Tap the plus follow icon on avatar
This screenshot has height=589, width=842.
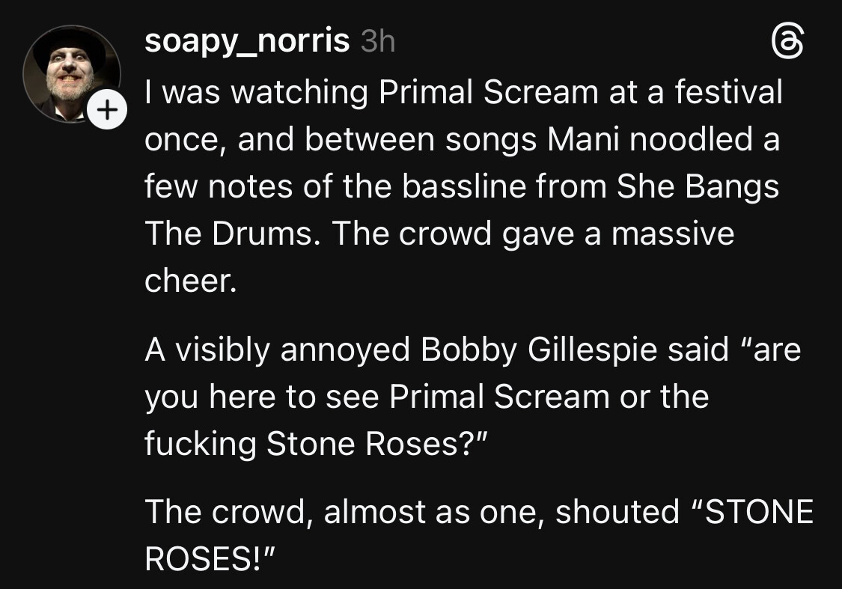tap(107, 112)
